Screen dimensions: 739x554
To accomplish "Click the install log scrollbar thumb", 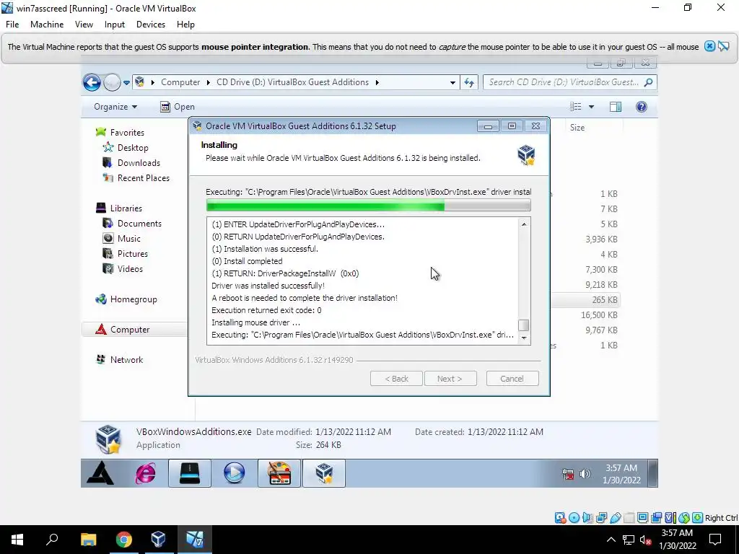I will tap(524, 325).
